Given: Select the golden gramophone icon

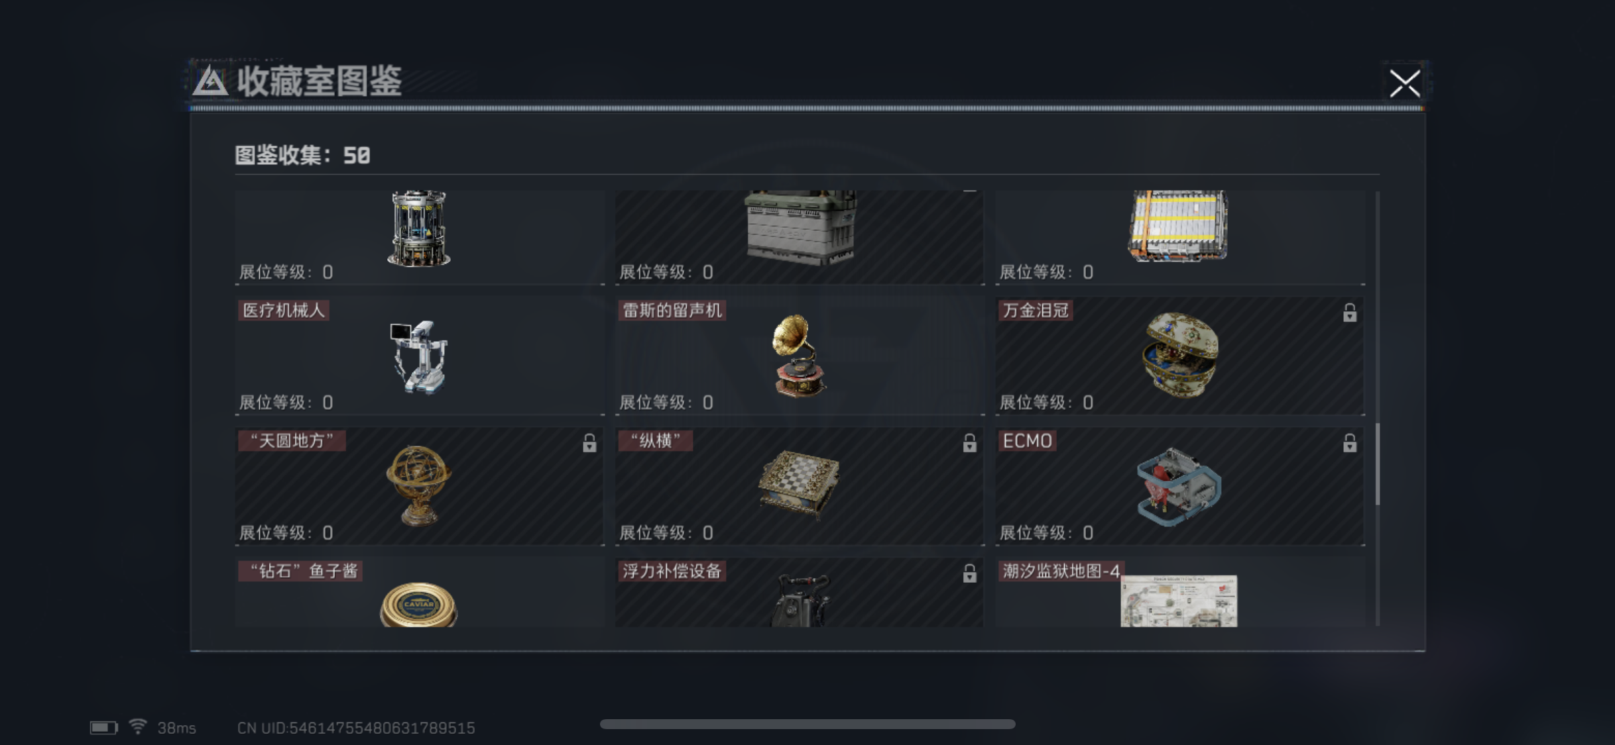Looking at the screenshot, I should pyautogui.click(x=800, y=356).
